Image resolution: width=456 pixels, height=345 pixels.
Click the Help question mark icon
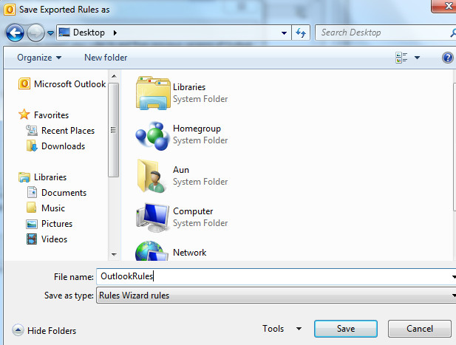(448, 58)
